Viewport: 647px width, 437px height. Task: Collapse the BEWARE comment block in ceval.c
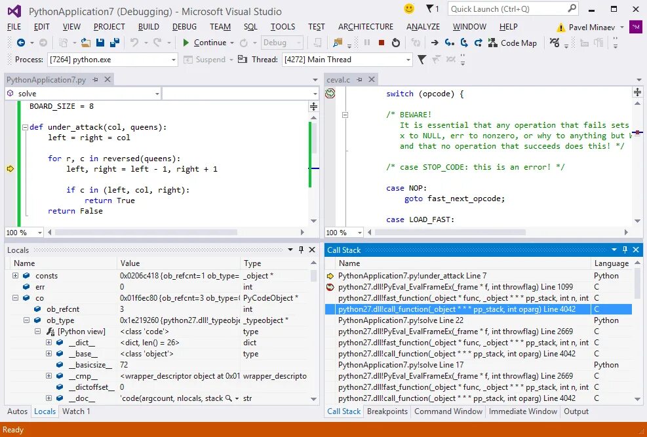(345, 115)
